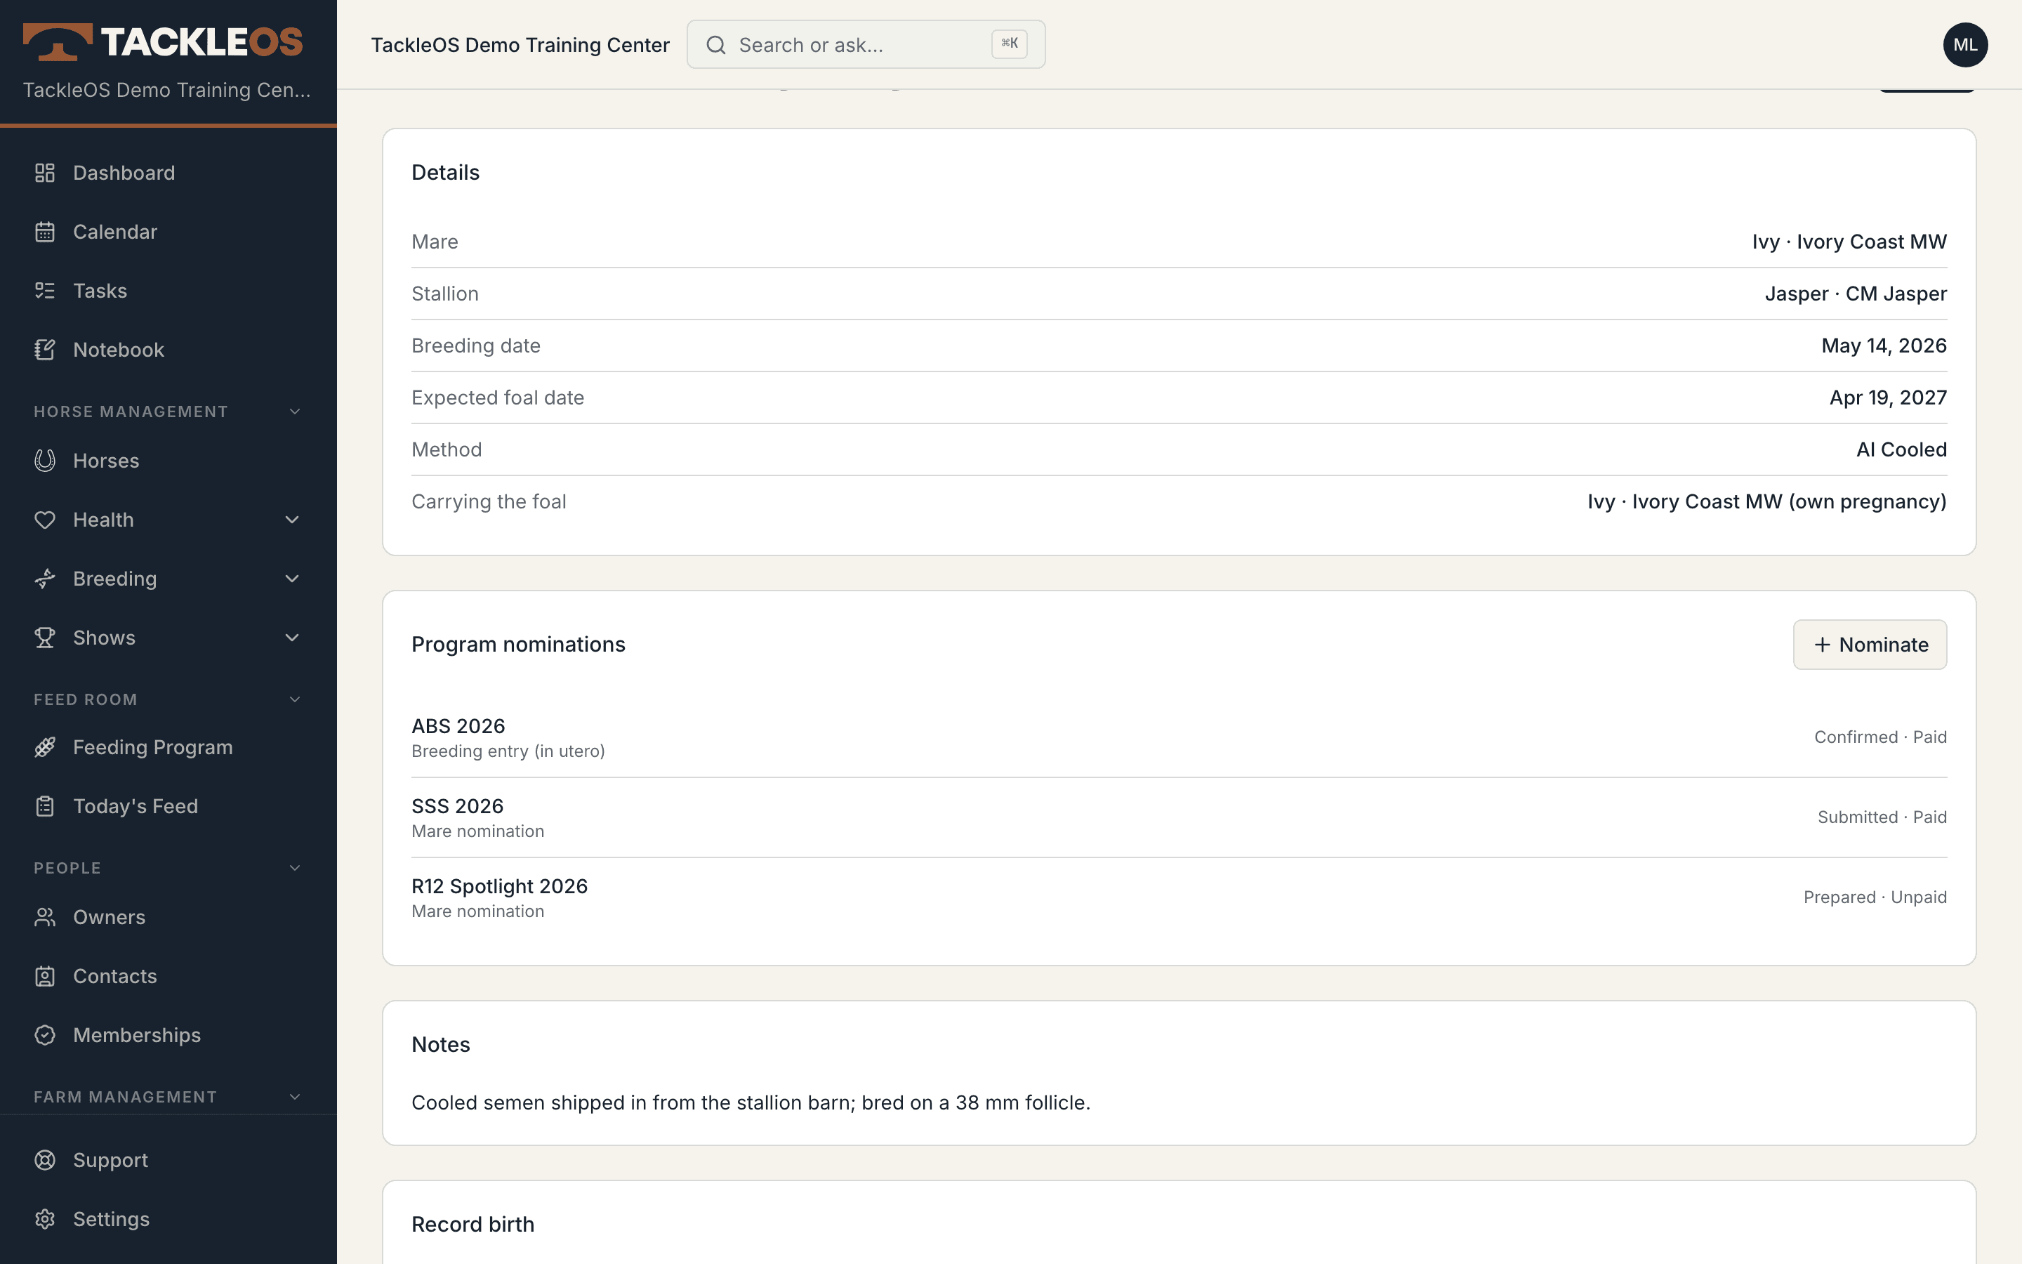The image size is (2022, 1264).
Task: Open the Dashboard grid icon
Action: point(45,173)
